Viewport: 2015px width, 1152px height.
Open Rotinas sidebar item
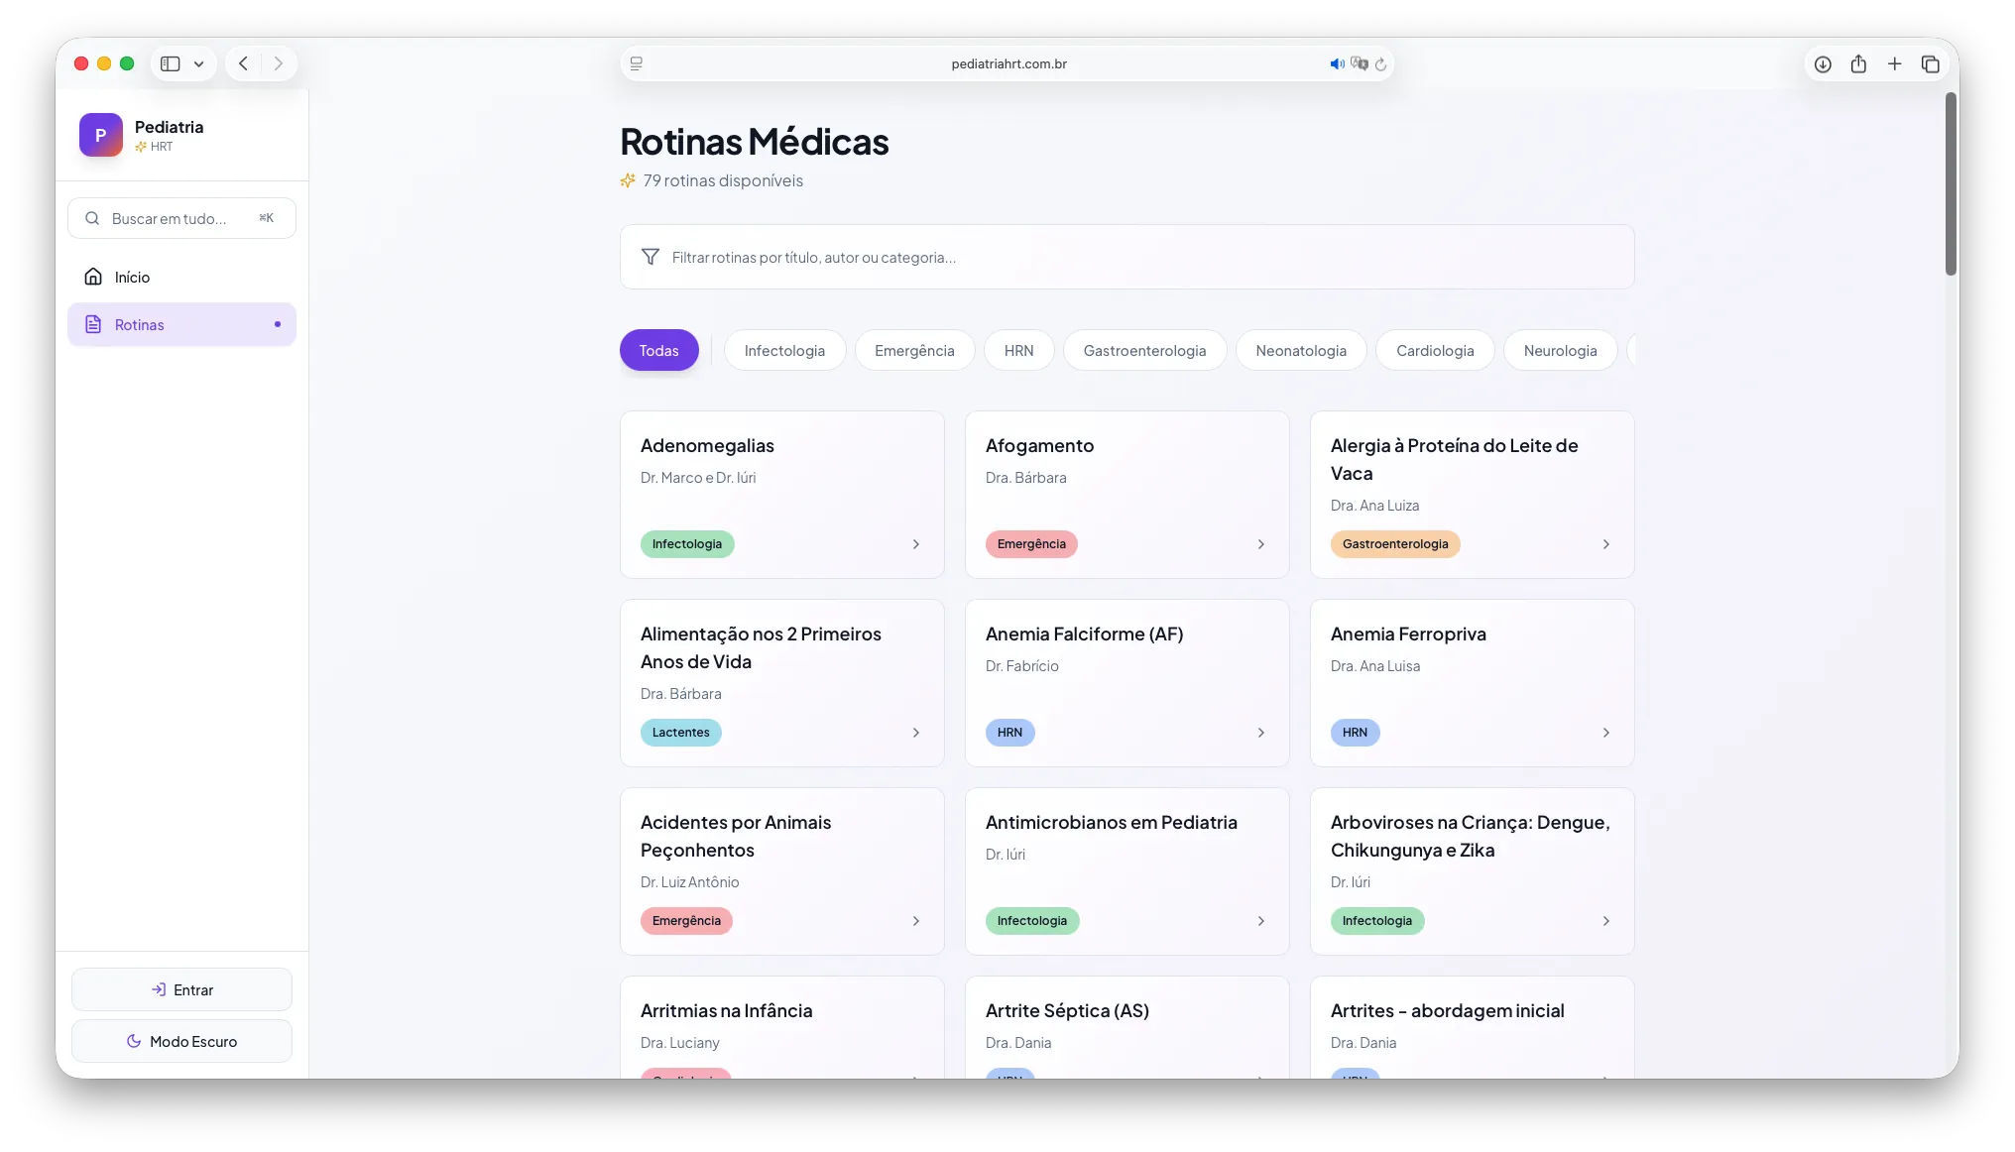pos(139,324)
